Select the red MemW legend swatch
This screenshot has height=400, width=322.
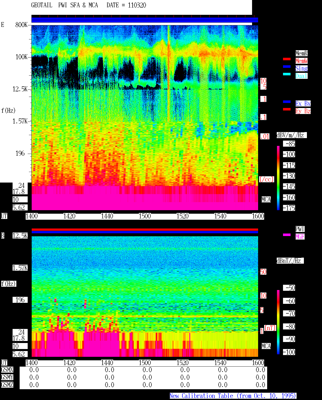click(287, 59)
